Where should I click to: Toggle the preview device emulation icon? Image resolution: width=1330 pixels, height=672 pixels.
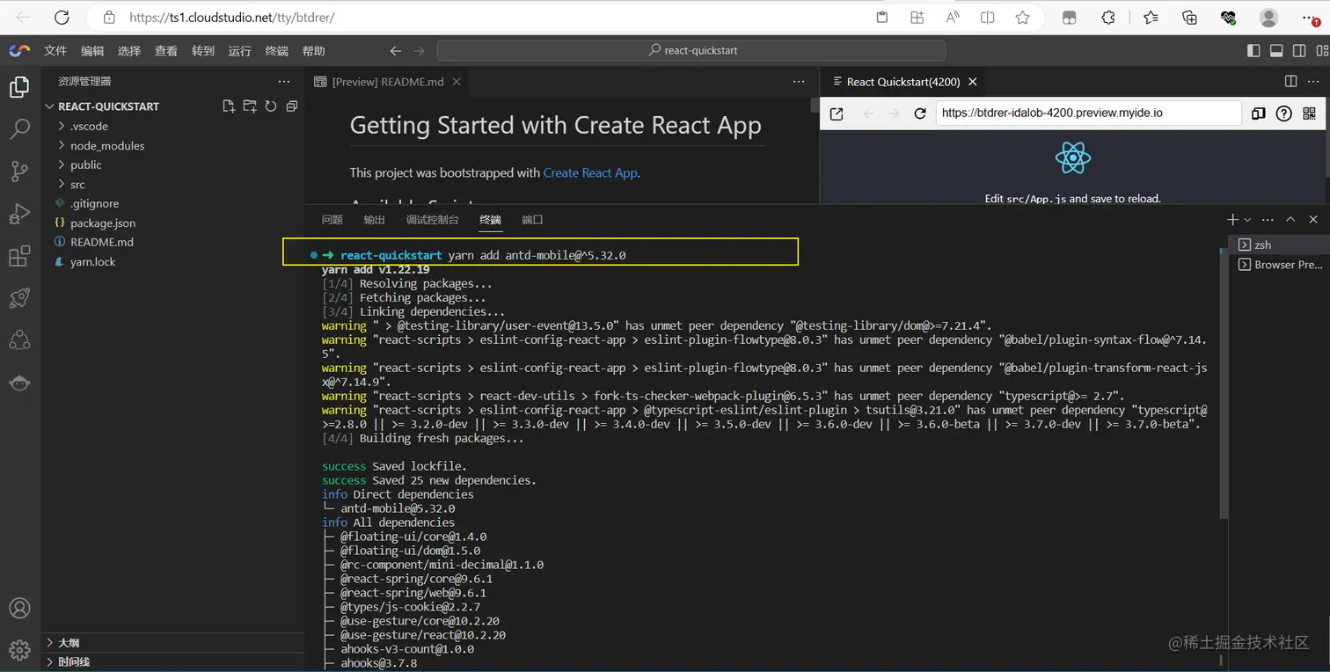point(1259,113)
